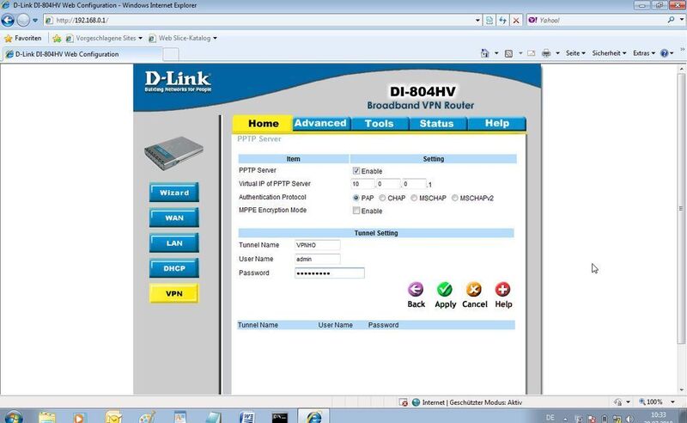The height and width of the screenshot is (423, 687).
Task: Open the Seite menu dropdown
Action: 575,53
